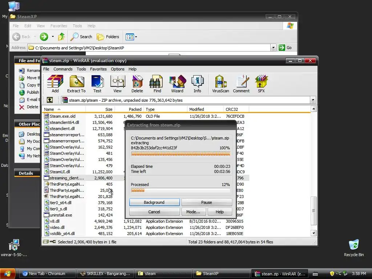This screenshot has height=279, width=372.
Task: Click the Delete task in File and Folder panel
Action: (x=29, y=107)
